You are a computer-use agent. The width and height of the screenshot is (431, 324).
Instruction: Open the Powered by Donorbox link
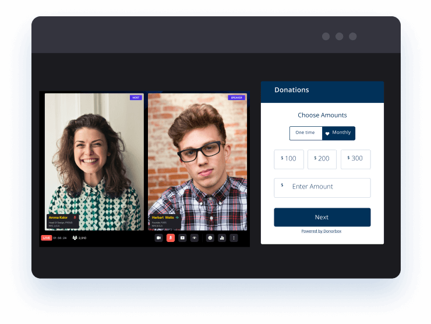point(322,232)
